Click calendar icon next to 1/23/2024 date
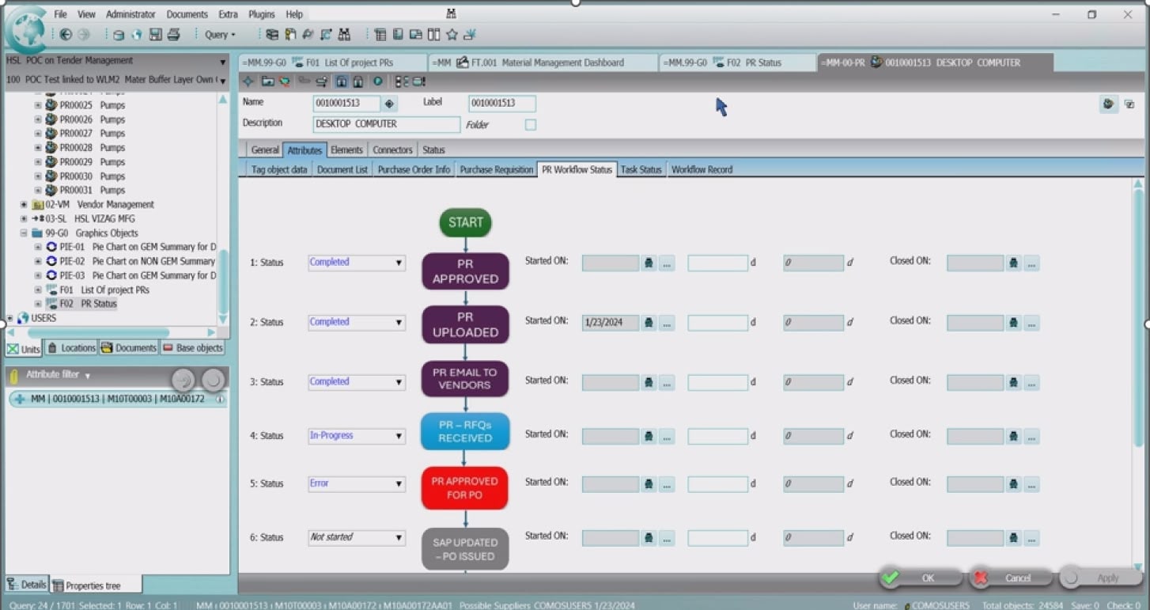 point(649,323)
